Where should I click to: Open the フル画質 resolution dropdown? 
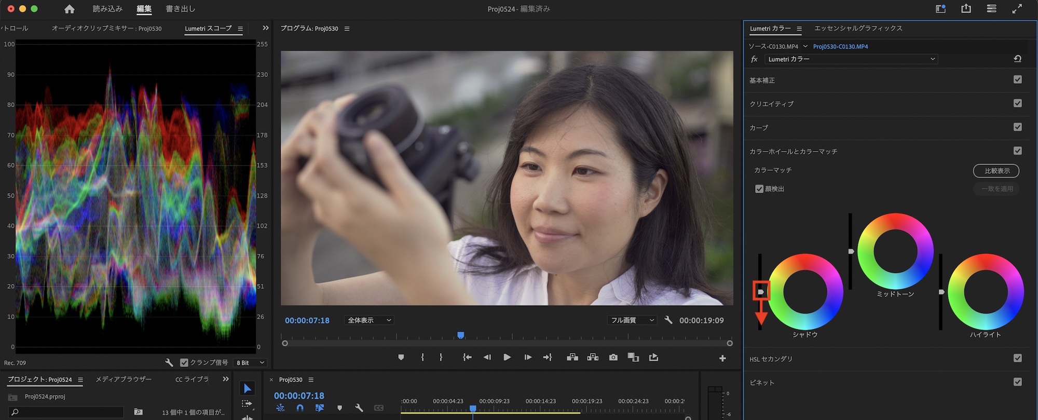[632, 320]
